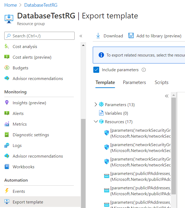Switch to the Template tab
The image size is (185, 208).
tap(105, 82)
